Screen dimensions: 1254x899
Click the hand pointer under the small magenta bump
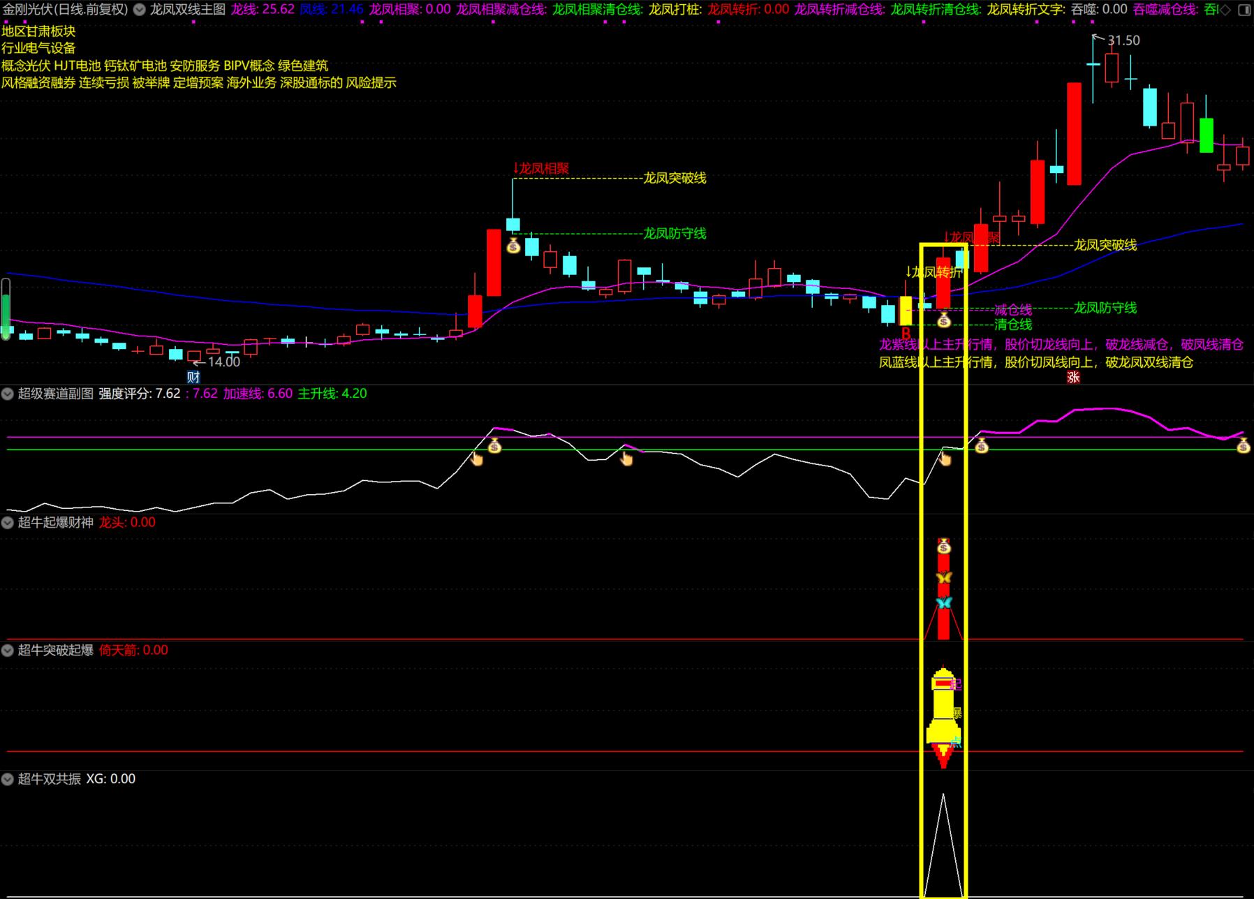point(626,459)
